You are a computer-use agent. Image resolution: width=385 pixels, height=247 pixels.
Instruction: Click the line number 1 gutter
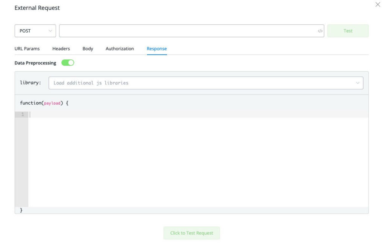click(22, 114)
